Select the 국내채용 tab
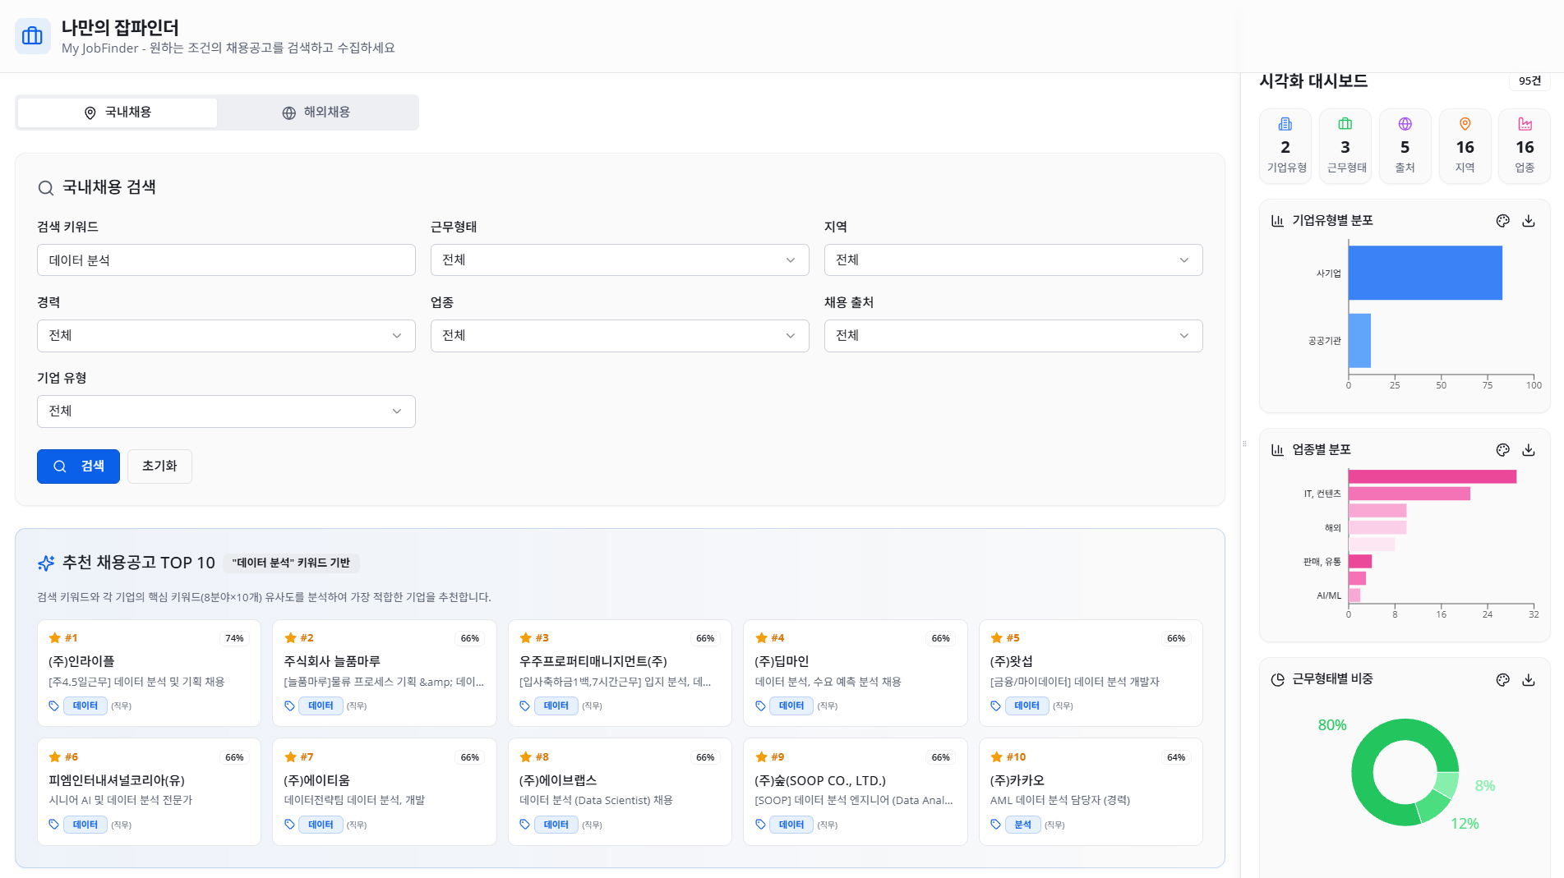Screen dimensions: 1564x878 118,113
